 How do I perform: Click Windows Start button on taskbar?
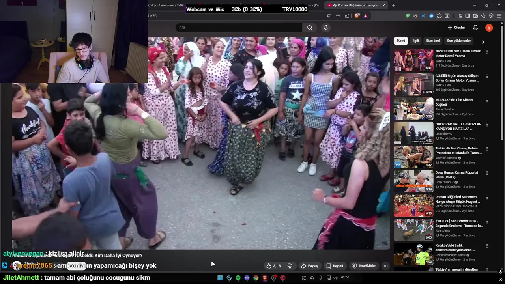pos(220,278)
